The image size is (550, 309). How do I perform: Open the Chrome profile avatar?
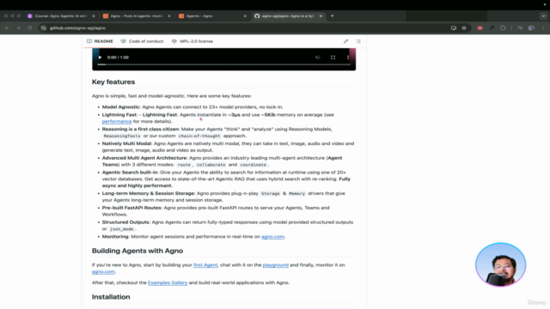coord(531,28)
